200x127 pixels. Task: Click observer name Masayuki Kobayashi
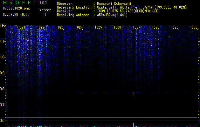click(x=114, y=3)
